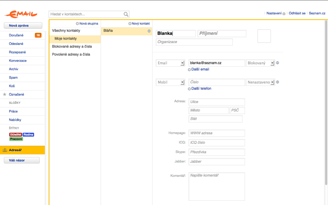The image size is (328, 205).
Task: Open the Blokovaný status dropdown
Action: 260,63
